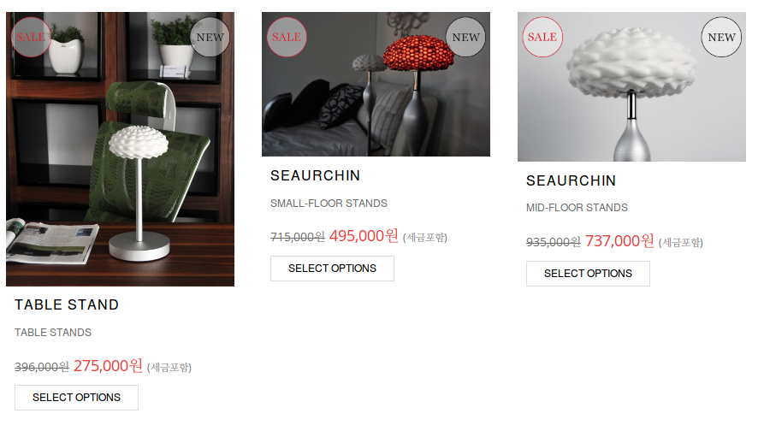The height and width of the screenshot is (443, 764).
Task: Click SALE badge on mid-floor Seaurchin image
Action: (x=542, y=37)
